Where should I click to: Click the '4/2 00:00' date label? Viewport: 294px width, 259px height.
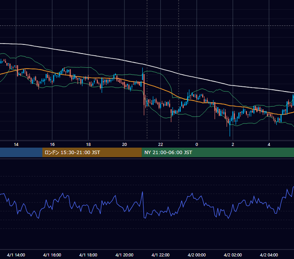(197, 255)
